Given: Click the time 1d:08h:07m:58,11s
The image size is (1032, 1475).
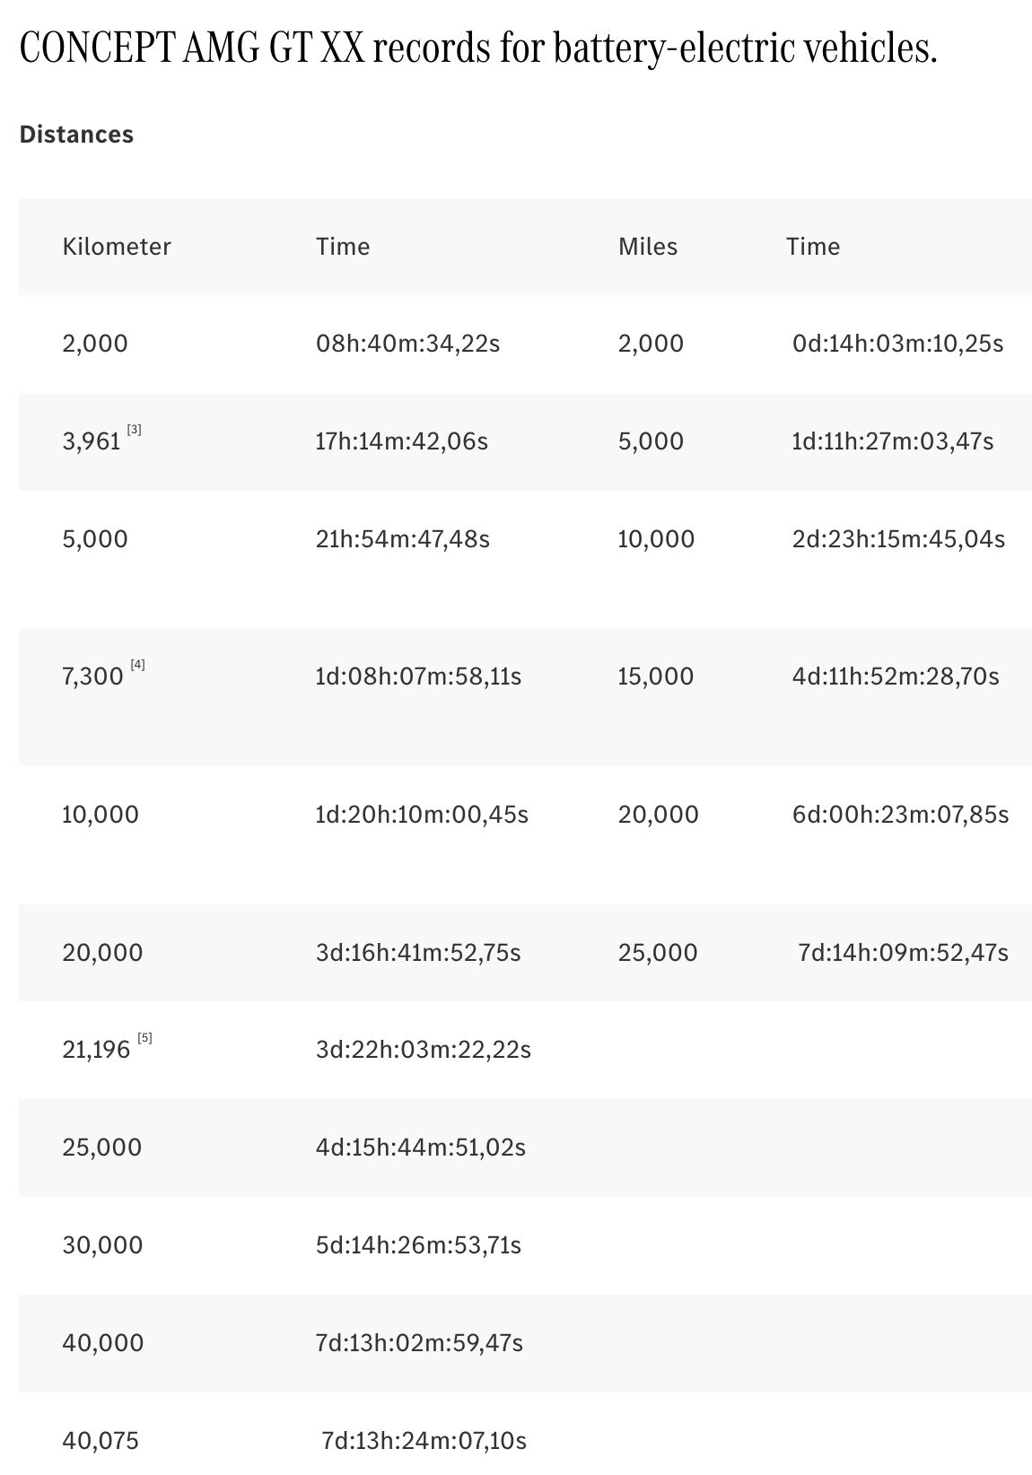Looking at the screenshot, I should coord(418,676).
